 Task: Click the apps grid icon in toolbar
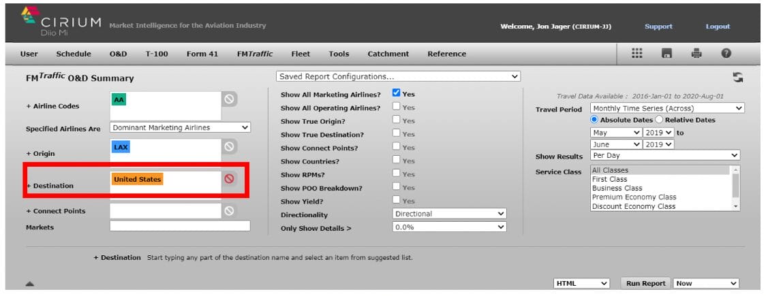[x=637, y=54]
